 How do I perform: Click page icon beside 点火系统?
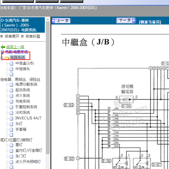11,96
